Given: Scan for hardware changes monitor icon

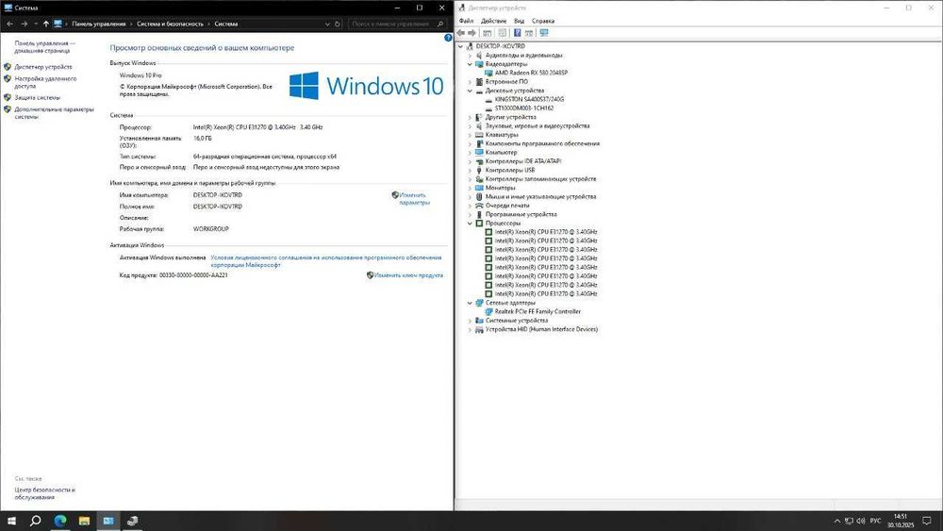Looking at the screenshot, I should click(x=544, y=32).
